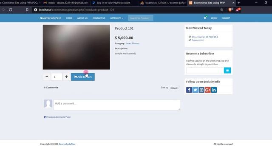
Task: Click the quantity input field
Action: tap(57, 76)
